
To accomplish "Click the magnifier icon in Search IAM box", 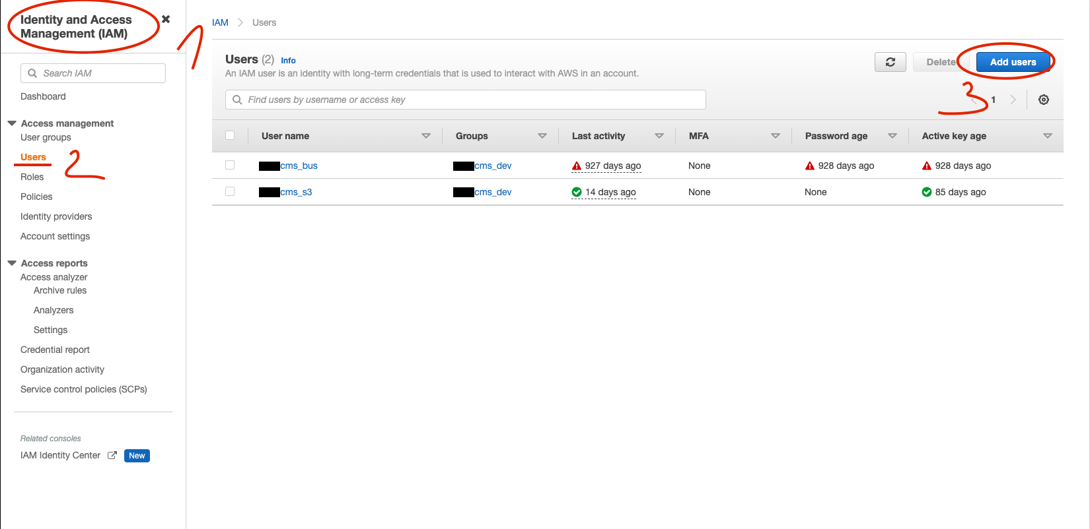I will pos(32,73).
